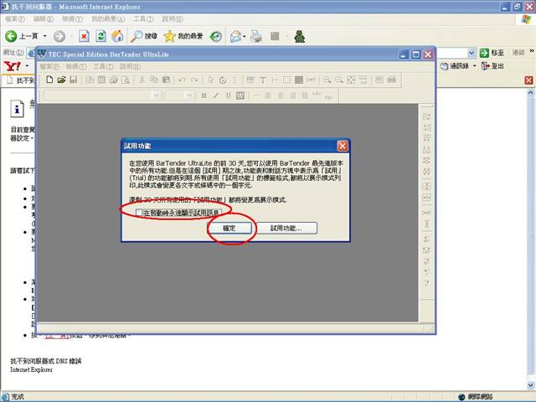Viewport: 536px width, 402px height.
Task: Click the Home icon in Internet Explorer
Action: point(117,36)
